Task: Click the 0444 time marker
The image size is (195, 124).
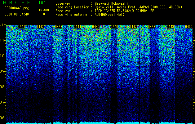Action: pyautogui.click(x=77, y=27)
